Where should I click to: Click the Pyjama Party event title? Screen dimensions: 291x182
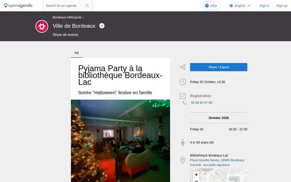click(x=120, y=75)
